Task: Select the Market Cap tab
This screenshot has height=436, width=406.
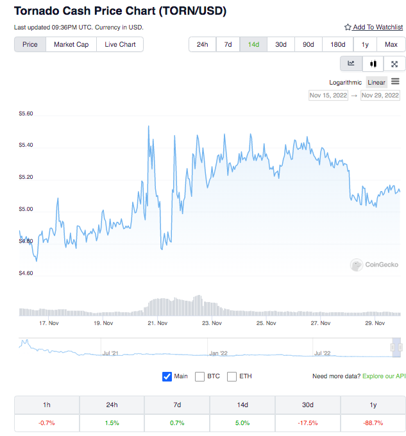Action: pyautogui.click(x=71, y=44)
